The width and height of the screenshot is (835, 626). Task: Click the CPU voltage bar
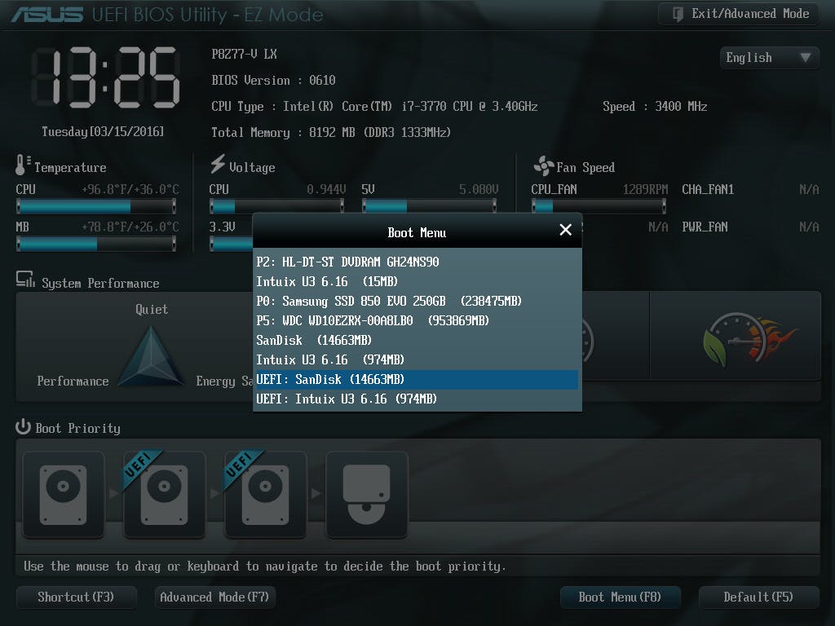pos(277,205)
